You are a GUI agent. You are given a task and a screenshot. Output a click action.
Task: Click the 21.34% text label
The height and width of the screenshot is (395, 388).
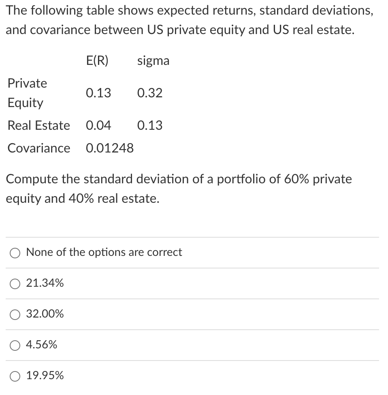tap(45, 283)
